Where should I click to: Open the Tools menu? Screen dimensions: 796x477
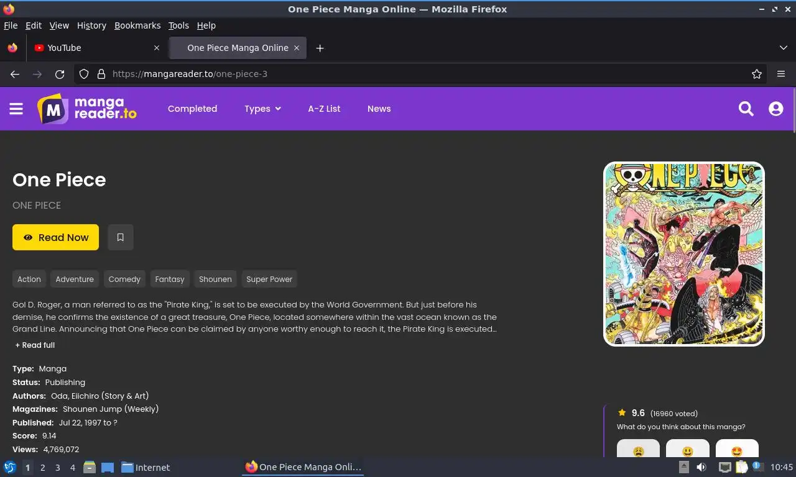pos(178,25)
